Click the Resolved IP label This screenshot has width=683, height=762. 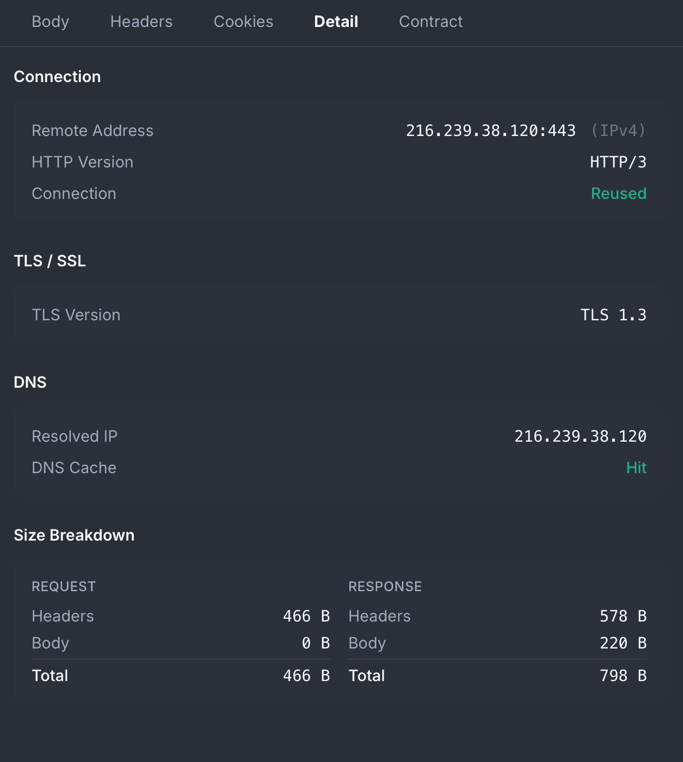pos(74,436)
